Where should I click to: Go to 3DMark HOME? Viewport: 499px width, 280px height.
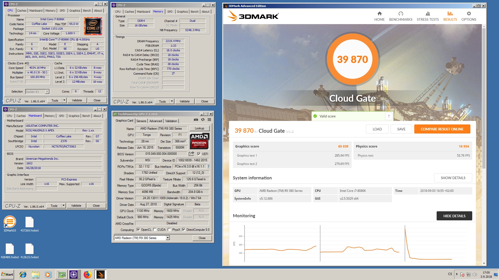[379, 16]
